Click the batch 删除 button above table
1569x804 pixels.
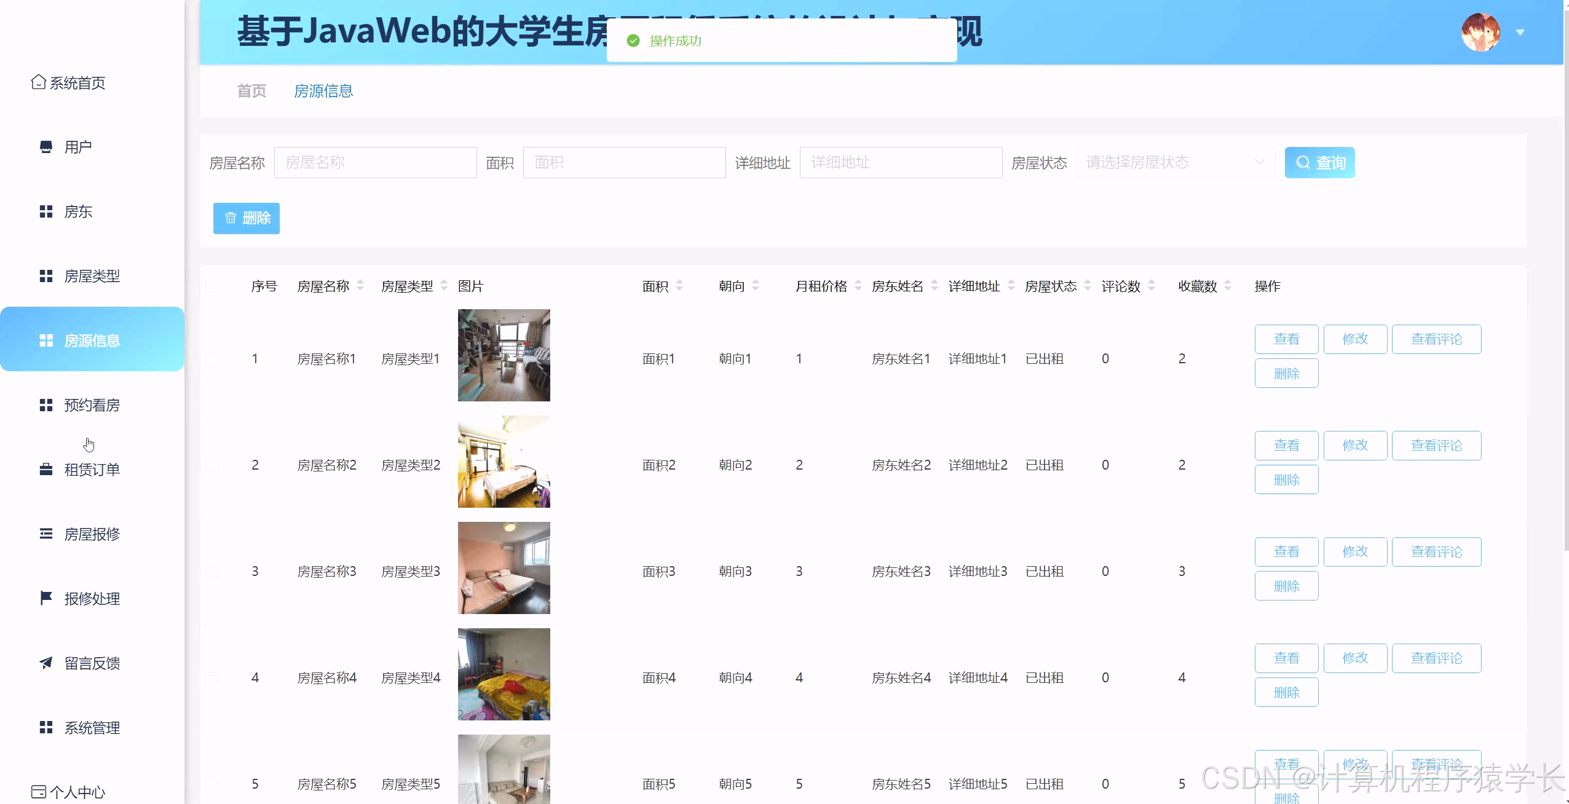[x=247, y=218]
